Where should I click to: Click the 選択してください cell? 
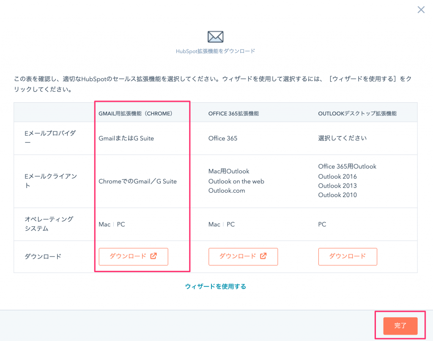pyautogui.click(x=342, y=138)
